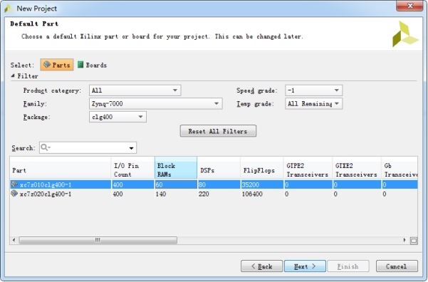
Task: Click chip icon of xc7z010clg400-1
Action: pyautogui.click(x=14, y=184)
